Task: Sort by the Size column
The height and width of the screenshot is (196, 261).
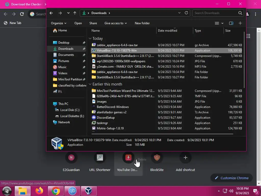Action: (x=228, y=31)
